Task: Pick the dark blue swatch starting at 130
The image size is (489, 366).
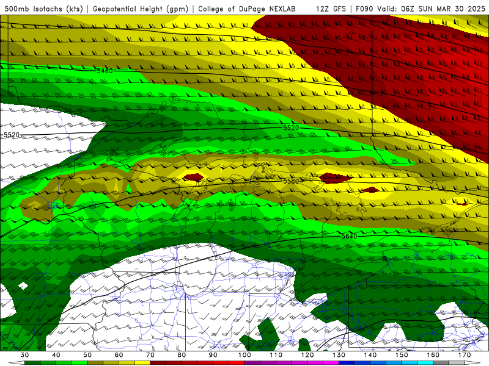Action: click(x=347, y=362)
